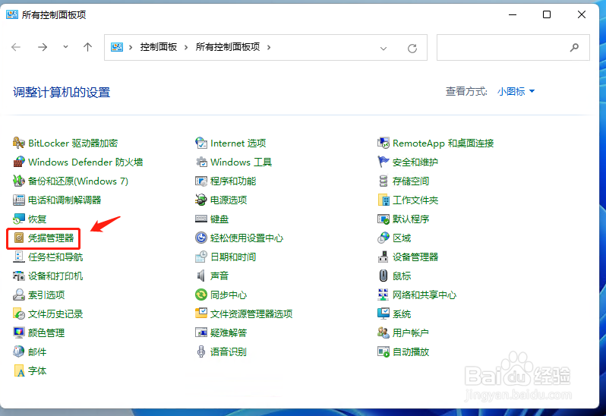Click the 索引选项 icon
This screenshot has height=416, width=606.
(x=18, y=295)
